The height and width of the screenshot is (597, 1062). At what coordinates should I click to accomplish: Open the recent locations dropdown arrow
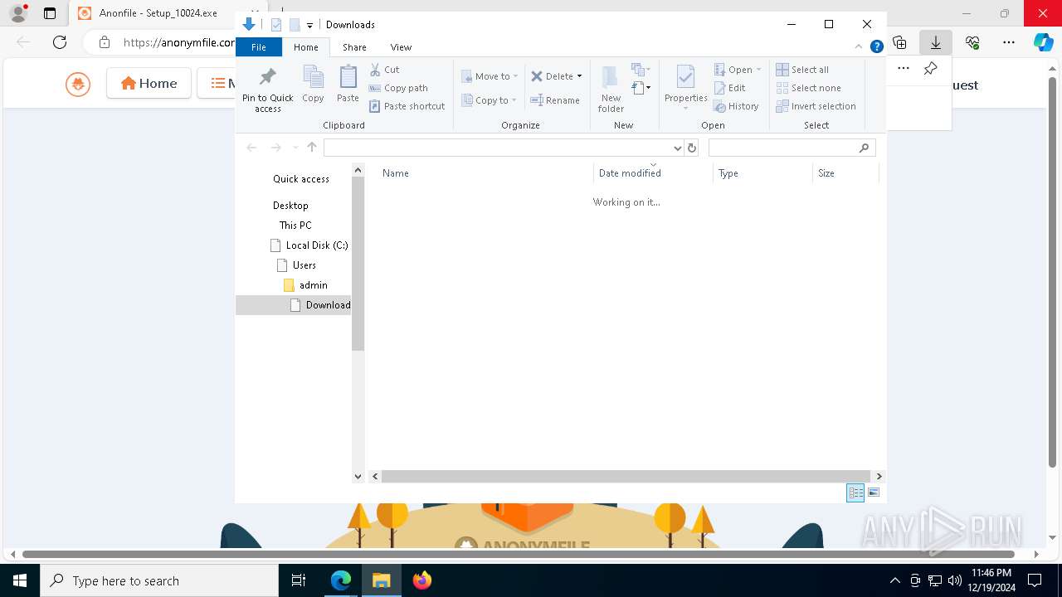[x=295, y=148]
